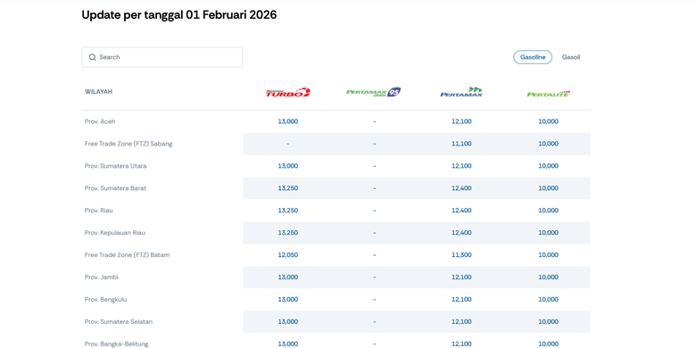Click the Update per tanggal heading

tap(179, 15)
